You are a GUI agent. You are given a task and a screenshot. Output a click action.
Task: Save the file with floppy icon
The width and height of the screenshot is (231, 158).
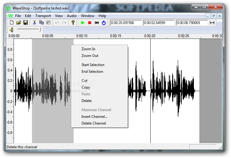pyautogui.click(x=26, y=23)
